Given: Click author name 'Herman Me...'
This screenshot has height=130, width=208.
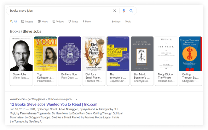Looking at the screenshot, I should (166, 81).
